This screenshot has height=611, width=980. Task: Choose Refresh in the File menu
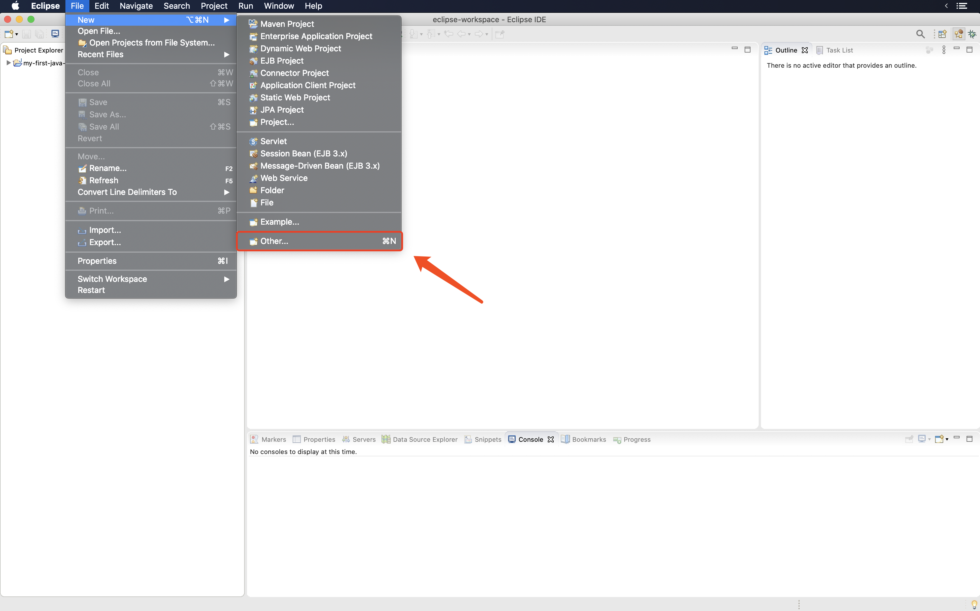pos(151,180)
